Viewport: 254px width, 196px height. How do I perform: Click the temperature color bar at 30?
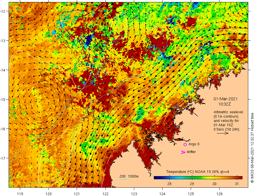214,178
